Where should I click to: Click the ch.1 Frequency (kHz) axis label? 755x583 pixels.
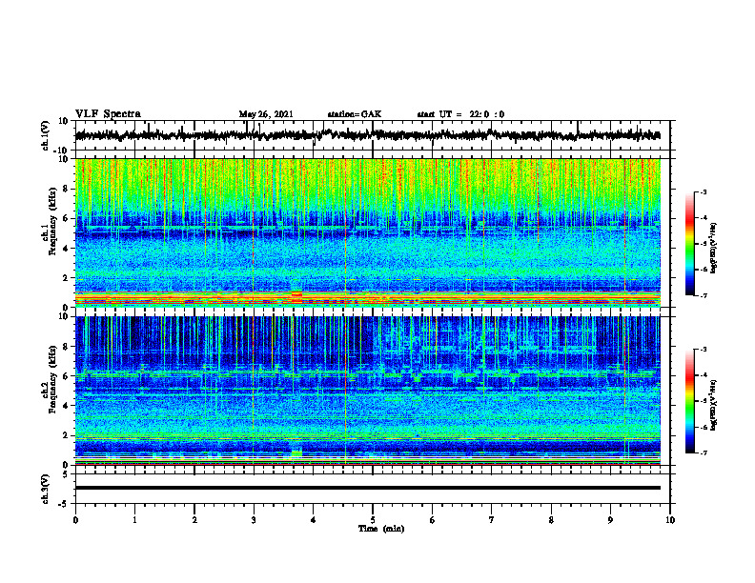pos(50,222)
